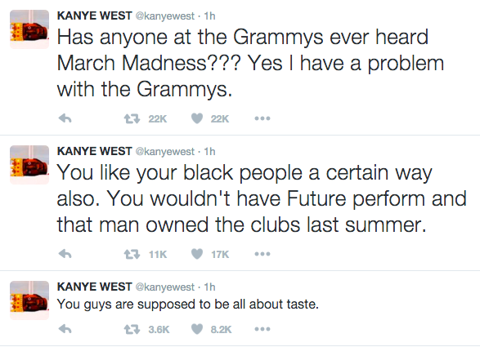This screenshot has width=480, height=347.
Task: Open the 1h timestamp on the third tweet
Action: (209, 287)
